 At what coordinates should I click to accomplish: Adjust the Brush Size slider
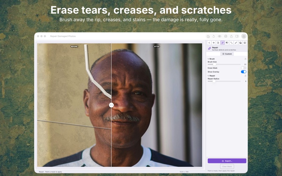(224, 64)
